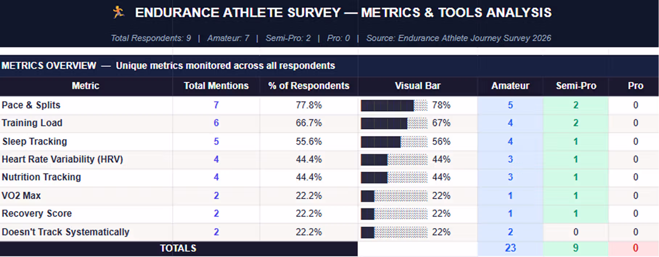Click the VO2 Max percentage cell

309,196
